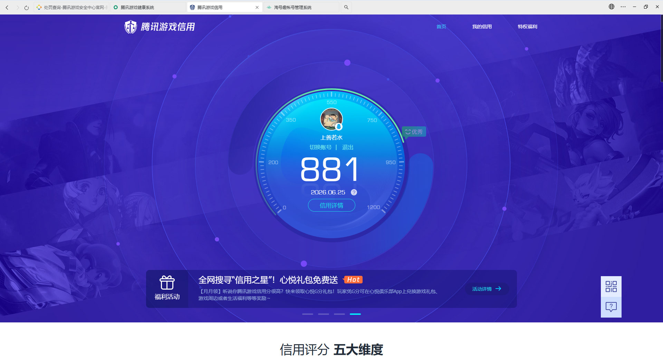Select the second carousel indicator dash
Screen dimensions: 663x359
point(324,314)
